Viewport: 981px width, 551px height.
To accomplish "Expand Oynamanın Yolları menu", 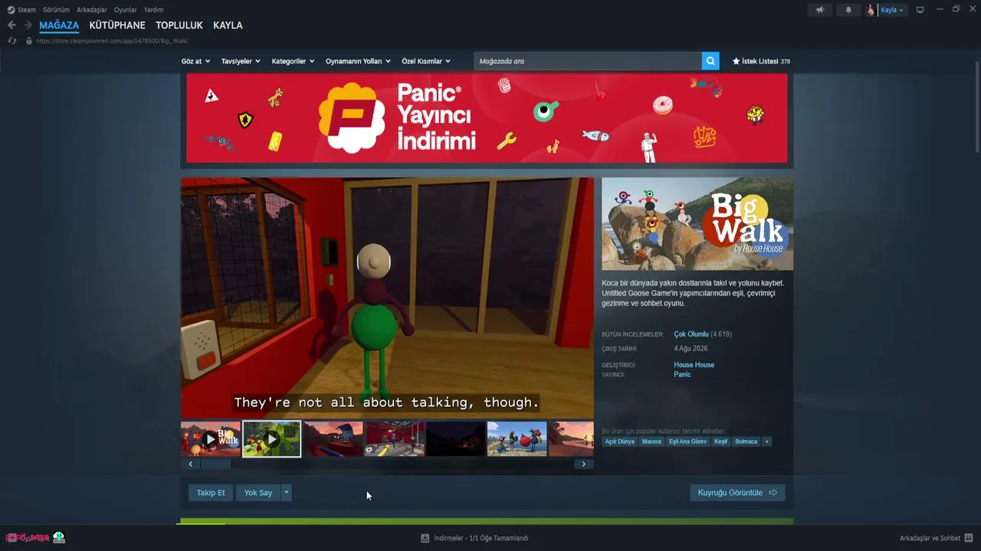I will point(358,61).
